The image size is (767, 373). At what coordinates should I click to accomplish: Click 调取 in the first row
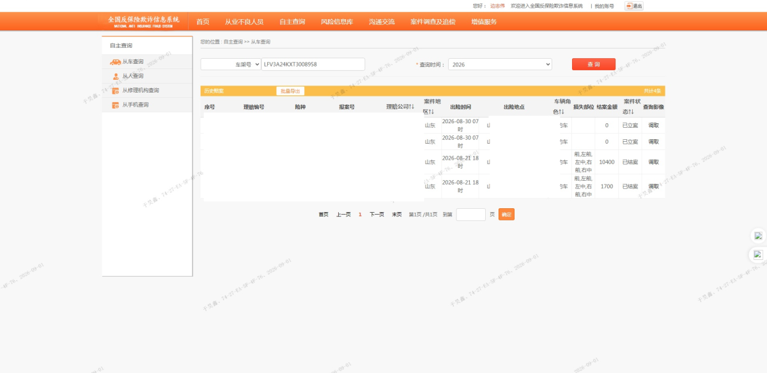[x=653, y=125]
